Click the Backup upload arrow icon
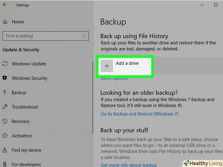223x167 pixels. pos(5,92)
